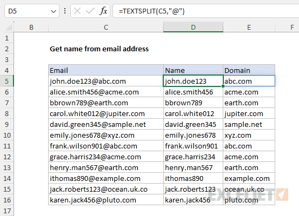Open Insert Function fx dialog
This screenshot has width=299, height=216.
(103, 11)
